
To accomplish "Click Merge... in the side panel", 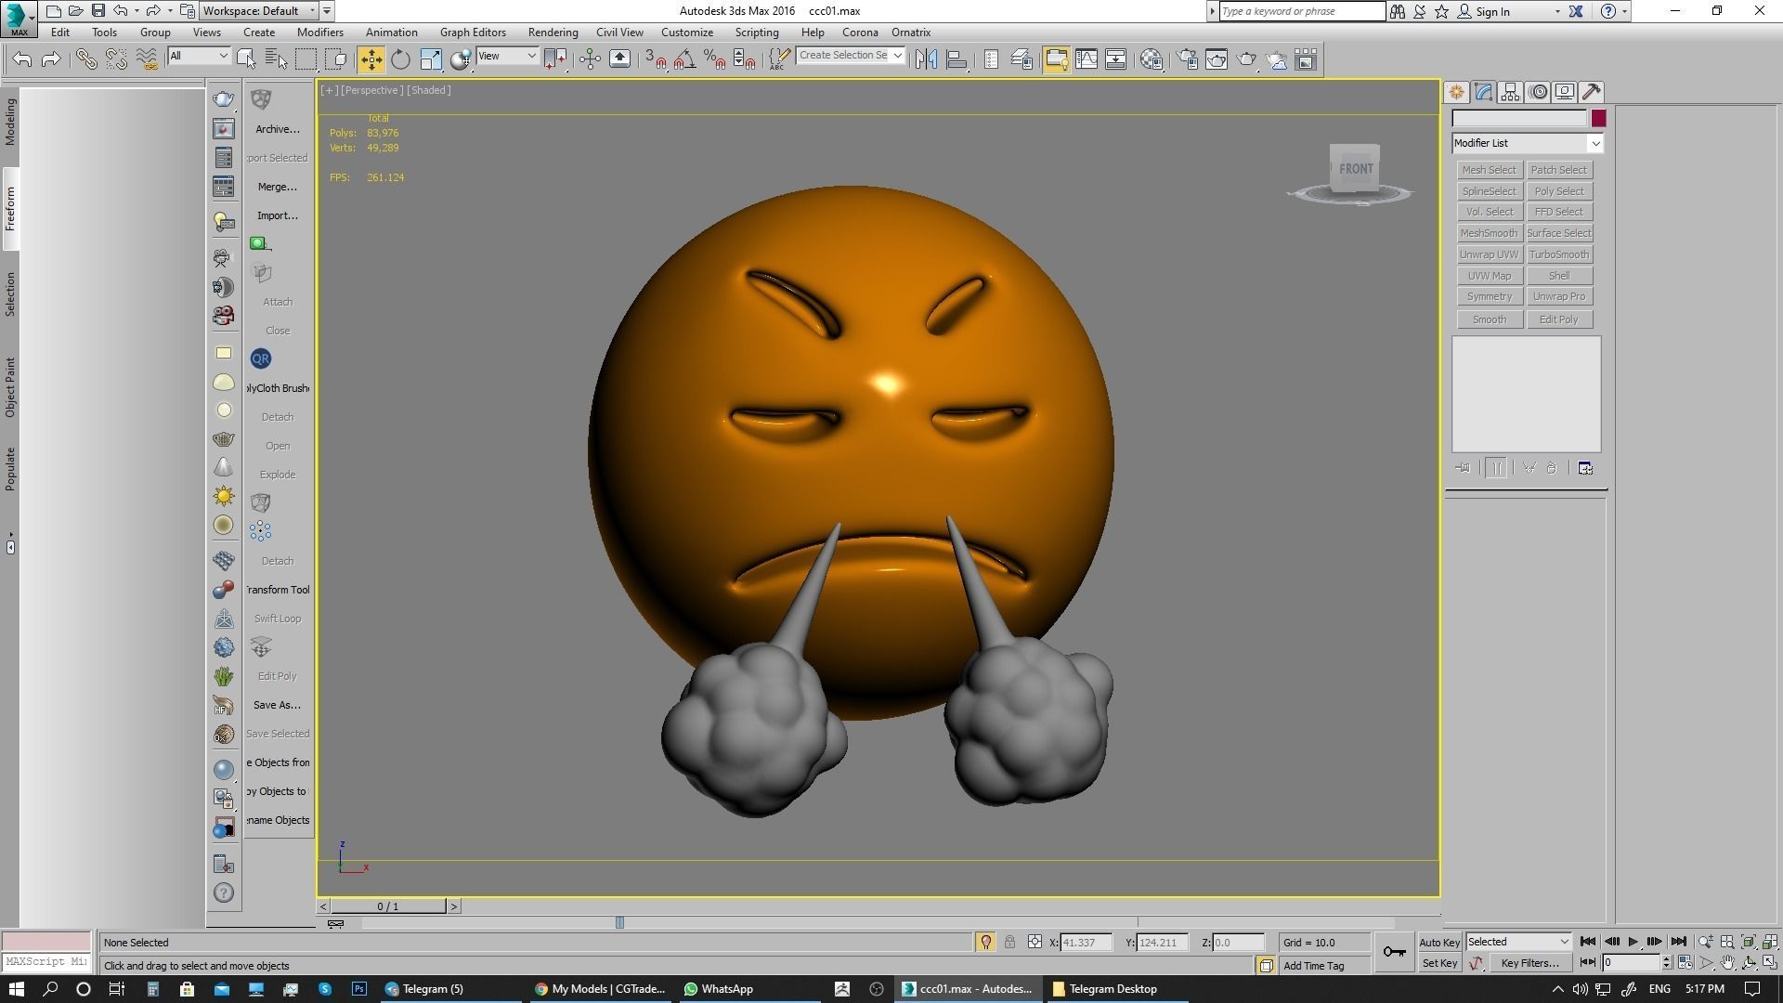I will [277, 187].
